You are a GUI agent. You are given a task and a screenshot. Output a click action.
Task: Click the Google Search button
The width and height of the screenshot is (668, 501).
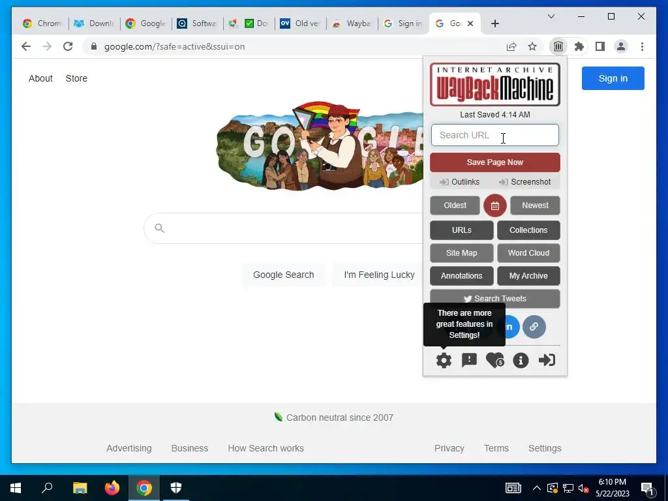[x=284, y=275]
